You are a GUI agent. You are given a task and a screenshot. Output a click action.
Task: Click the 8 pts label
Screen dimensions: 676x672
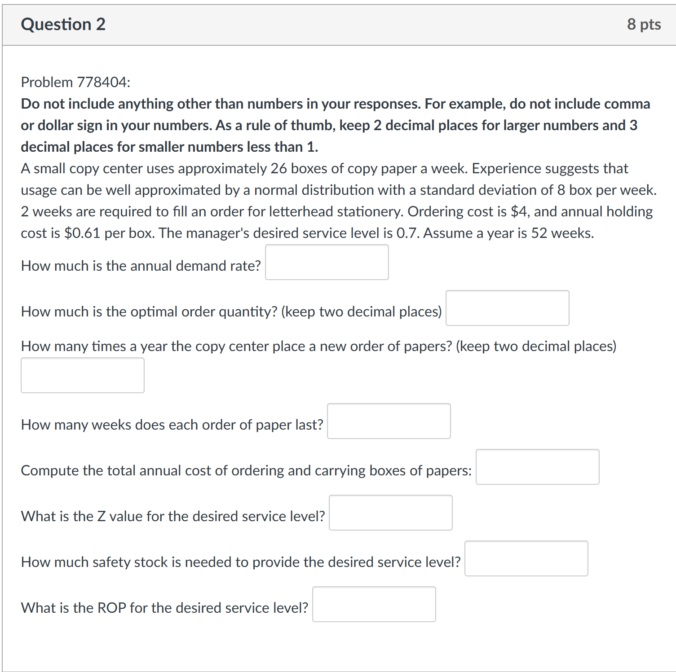(x=643, y=24)
